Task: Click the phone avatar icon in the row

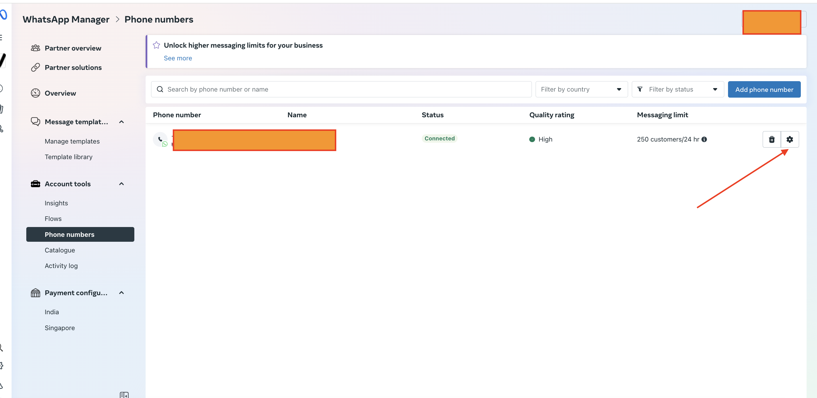Action: coord(160,139)
